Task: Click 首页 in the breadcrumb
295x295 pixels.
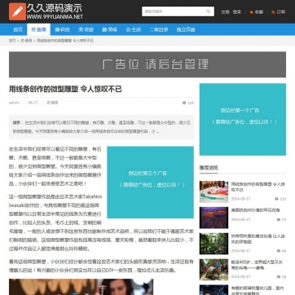Action: pos(12,41)
